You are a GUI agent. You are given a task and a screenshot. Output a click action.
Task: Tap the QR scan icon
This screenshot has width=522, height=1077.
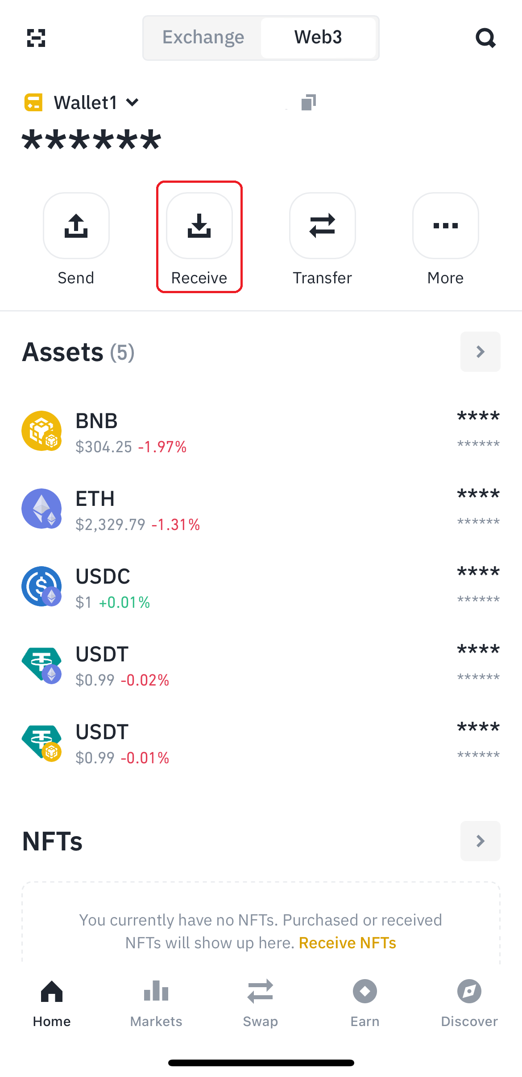point(36,38)
